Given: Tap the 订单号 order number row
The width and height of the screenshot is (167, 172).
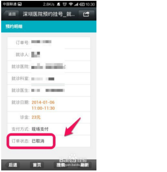Looking at the screenshot, I should 49,43.
